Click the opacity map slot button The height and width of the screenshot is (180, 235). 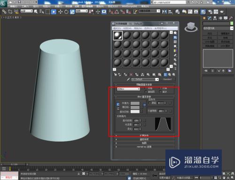pos(171,111)
